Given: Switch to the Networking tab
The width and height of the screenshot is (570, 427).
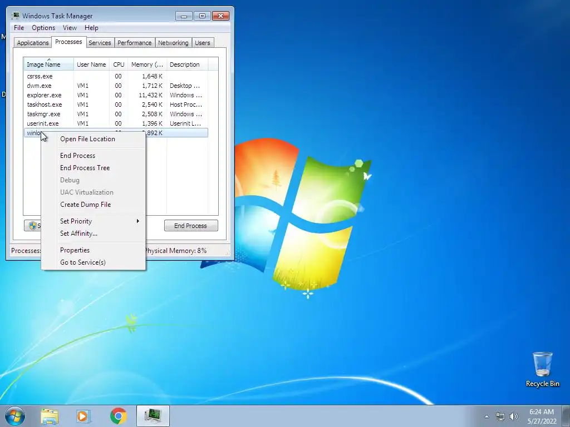Looking at the screenshot, I should [x=174, y=43].
